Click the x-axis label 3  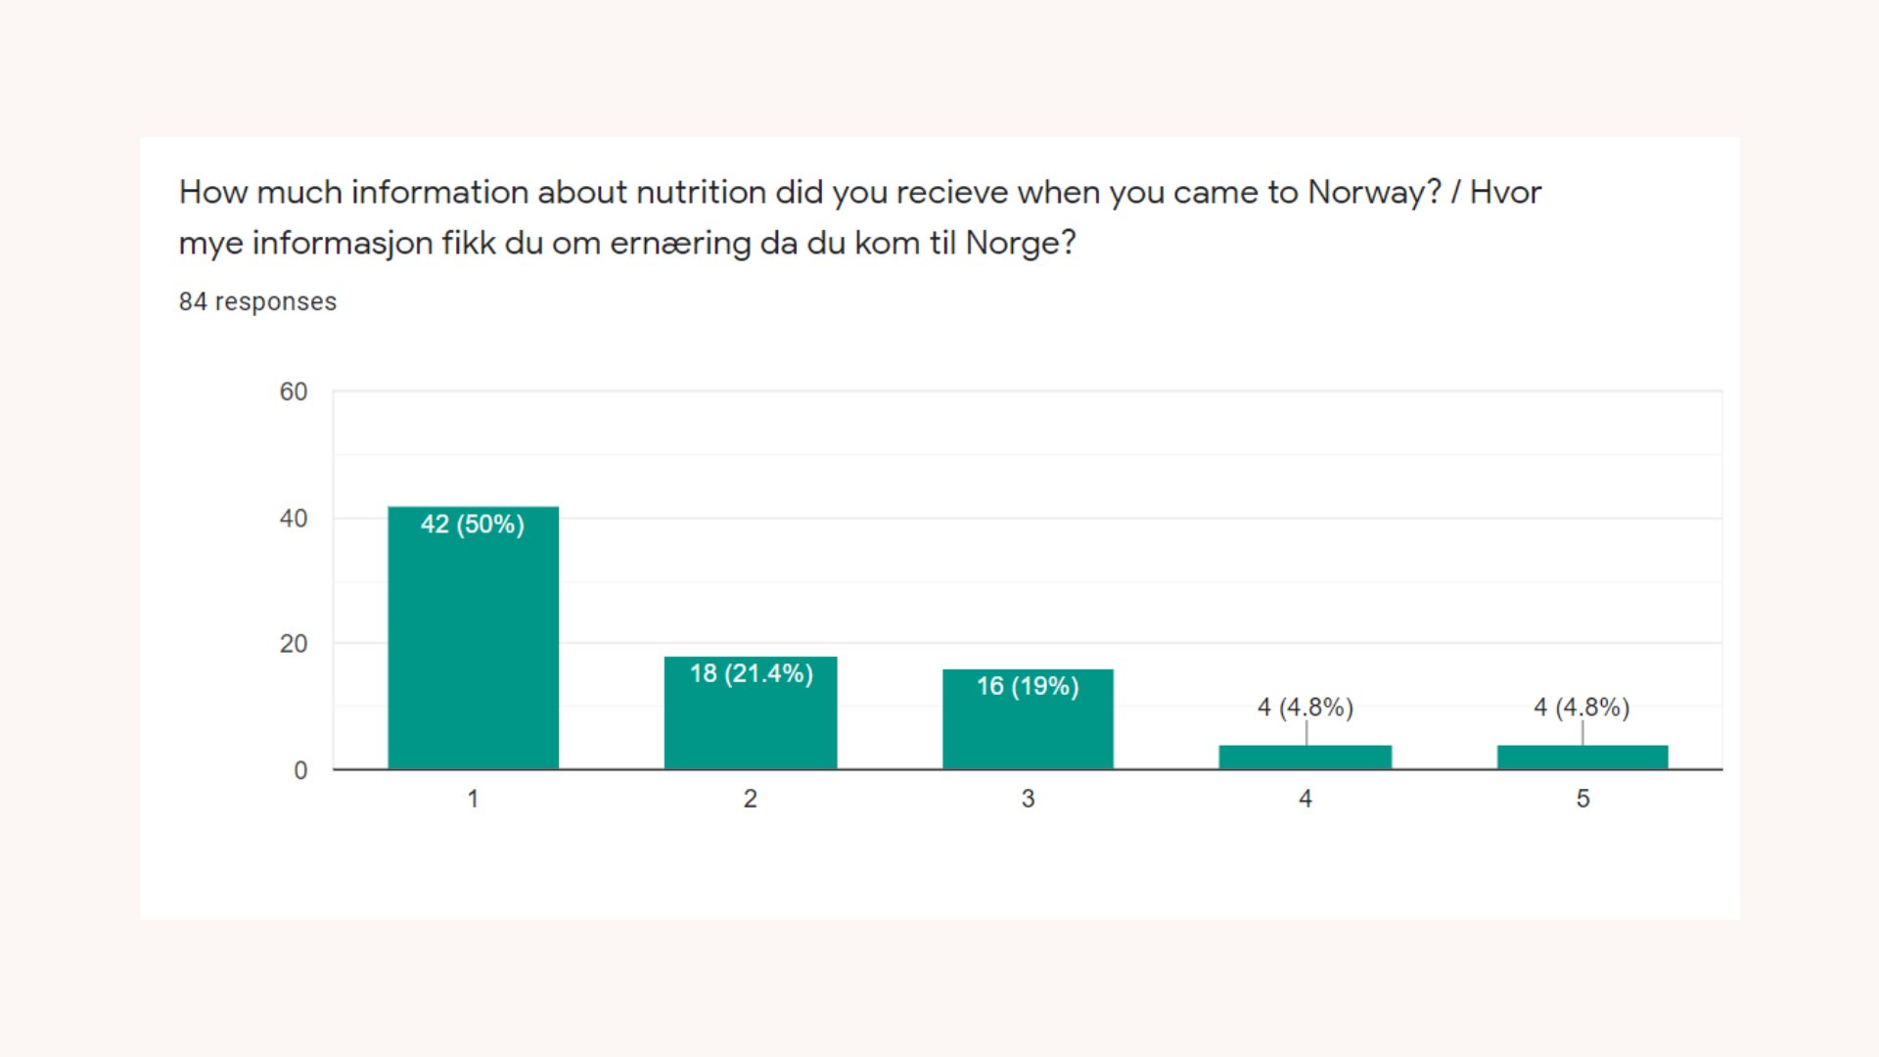click(1028, 799)
